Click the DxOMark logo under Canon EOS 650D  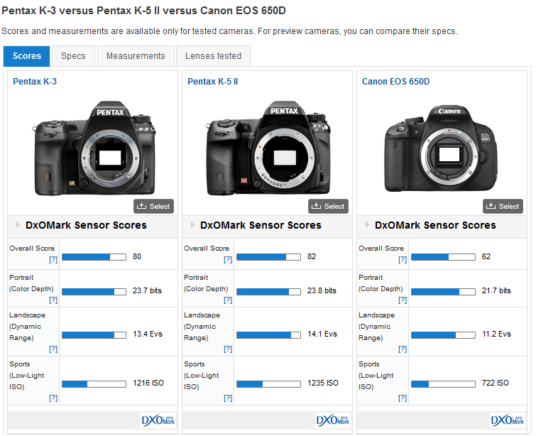click(508, 420)
